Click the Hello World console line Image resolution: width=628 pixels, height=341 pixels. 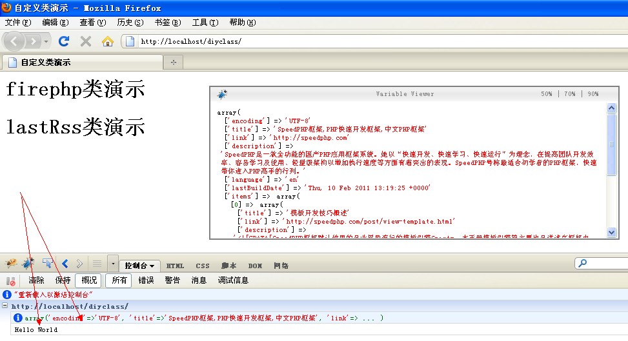tap(36, 330)
